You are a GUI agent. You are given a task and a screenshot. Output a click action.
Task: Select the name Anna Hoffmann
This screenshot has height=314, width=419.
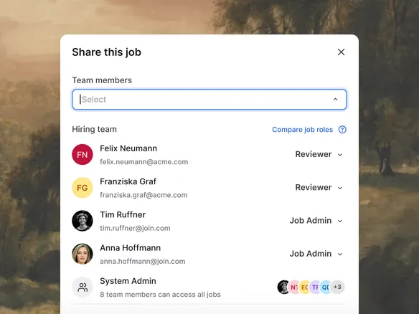tap(130, 248)
